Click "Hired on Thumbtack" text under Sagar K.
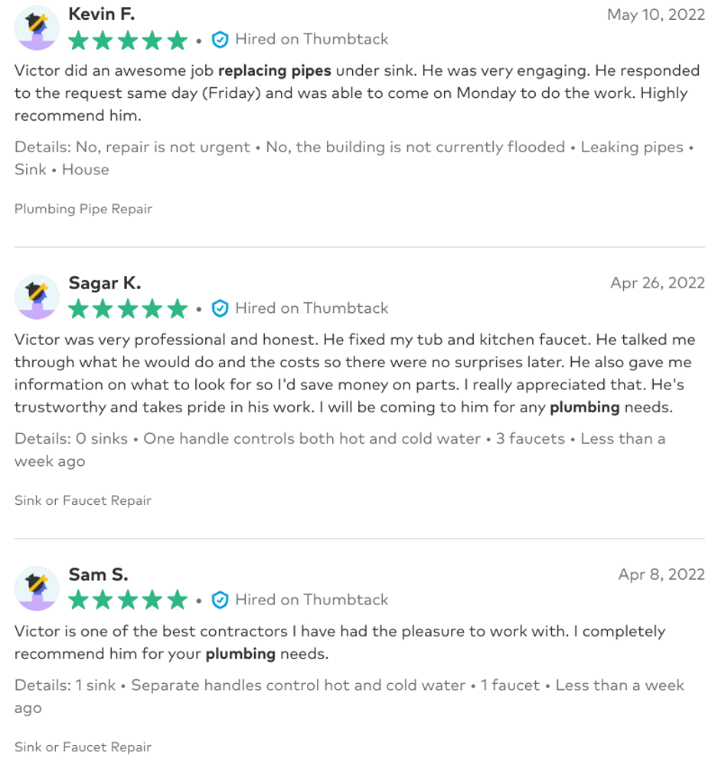The width and height of the screenshot is (715, 765). coord(312,308)
